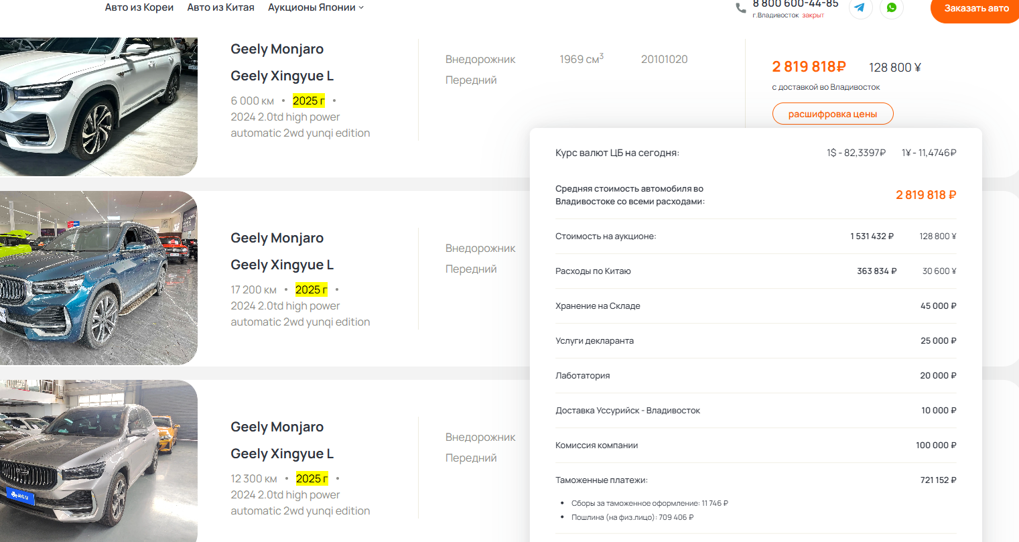1019x542 pixels.
Task: Open the Авто из Кореи menu item
Action: pos(139,7)
